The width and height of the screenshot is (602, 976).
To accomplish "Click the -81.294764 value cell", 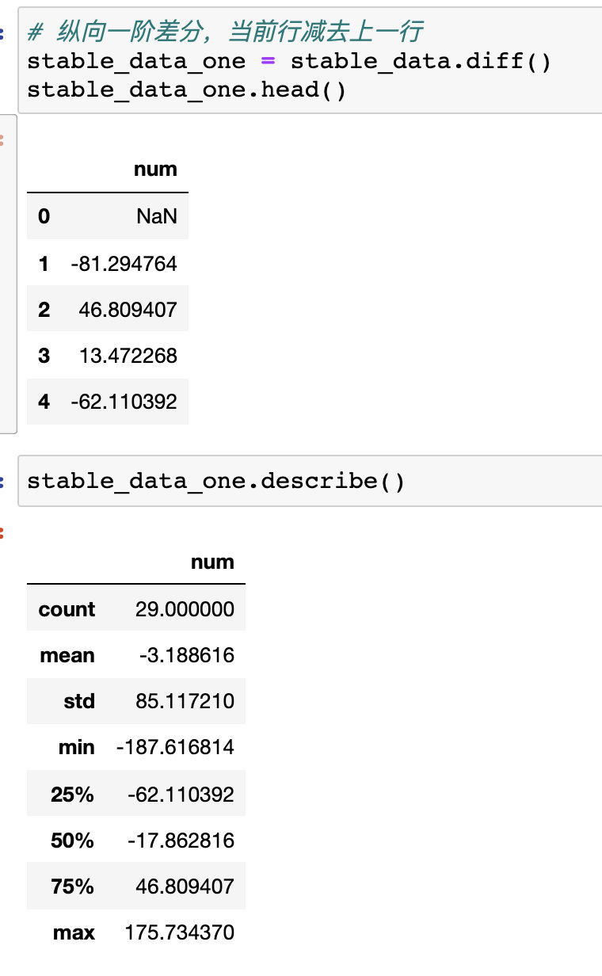I will pyautogui.click(x=124, y=263).
